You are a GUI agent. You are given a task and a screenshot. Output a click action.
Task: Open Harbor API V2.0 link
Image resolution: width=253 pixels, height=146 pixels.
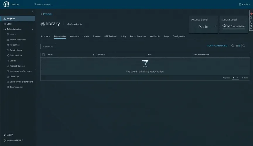15,140
